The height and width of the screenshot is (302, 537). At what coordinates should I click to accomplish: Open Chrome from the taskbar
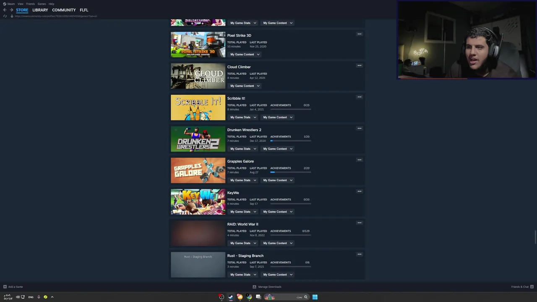point(249,297)
